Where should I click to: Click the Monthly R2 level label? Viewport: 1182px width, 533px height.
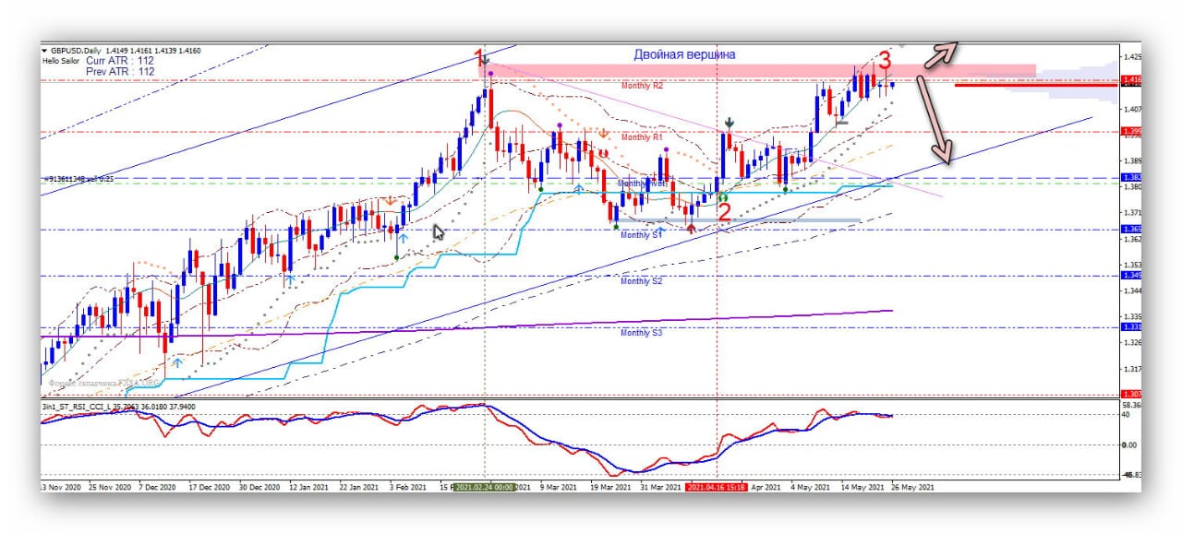(642, 85)
